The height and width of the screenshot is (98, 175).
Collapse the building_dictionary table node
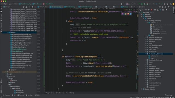pyautogui.click(x=145, y=21)
